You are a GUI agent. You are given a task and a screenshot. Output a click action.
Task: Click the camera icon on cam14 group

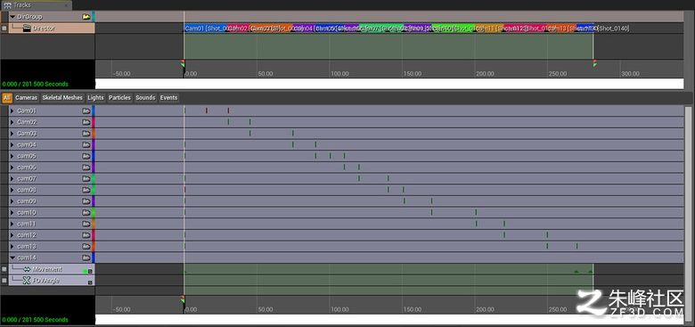point(86,258)
